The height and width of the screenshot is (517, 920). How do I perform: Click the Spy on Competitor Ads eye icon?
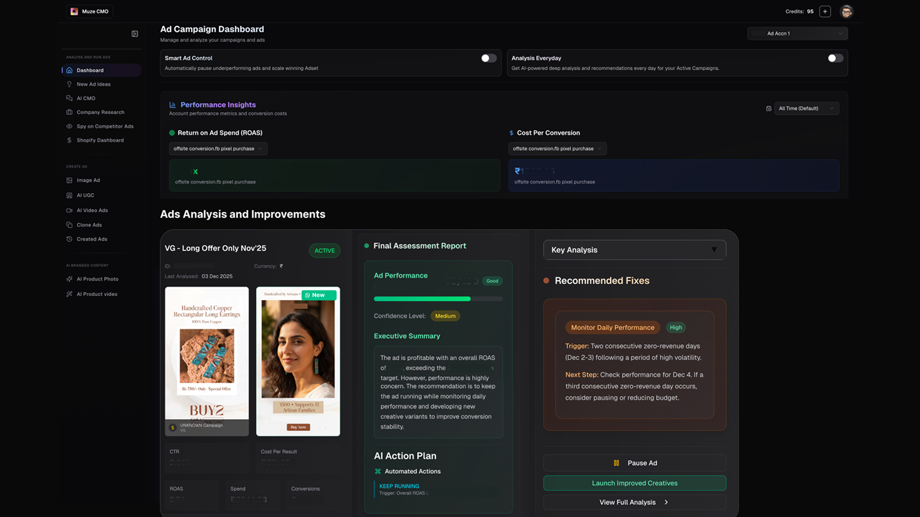69,126
